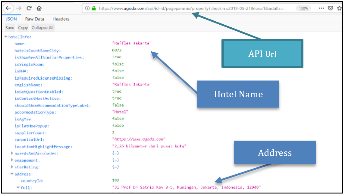Collapse the full address node
345x195 pixels.
coord(18,187)
